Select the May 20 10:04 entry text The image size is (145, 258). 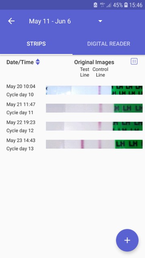coord(21,86)
